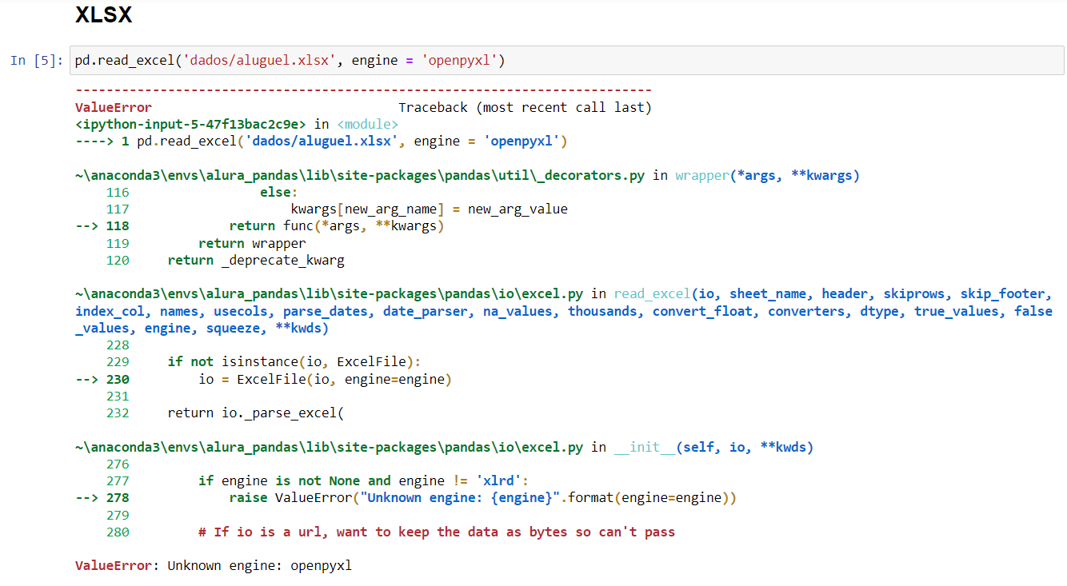
Task: Click line 117 kwargs[new_arg_name] assignment
Action: coord(430,209)
